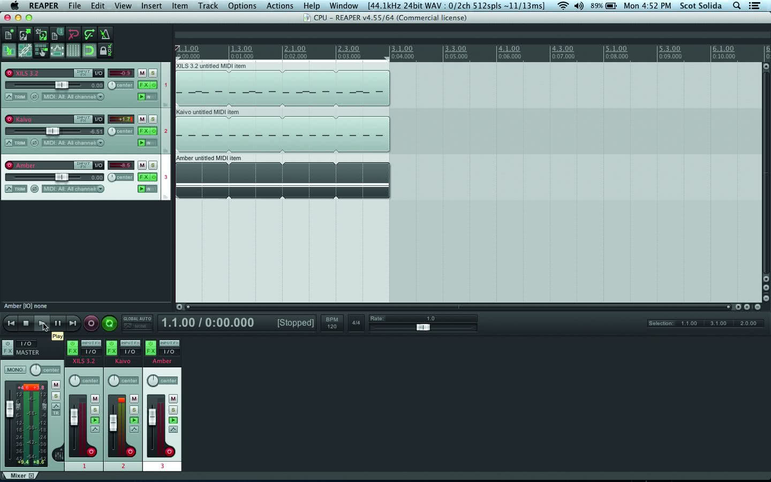The width and height of the screenshot is (771, 482).
Task: Disarm recording on the Kaivo mixer strip
Action: (x=130, y=452)
